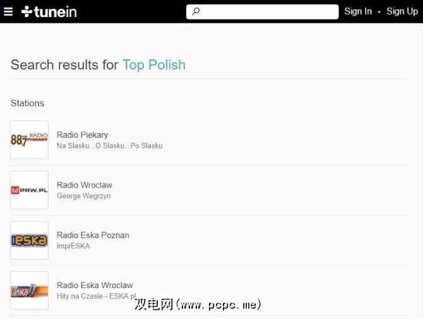The image size is (423, 319).
Task: Click the Sign In link
Action: [358, 11]
